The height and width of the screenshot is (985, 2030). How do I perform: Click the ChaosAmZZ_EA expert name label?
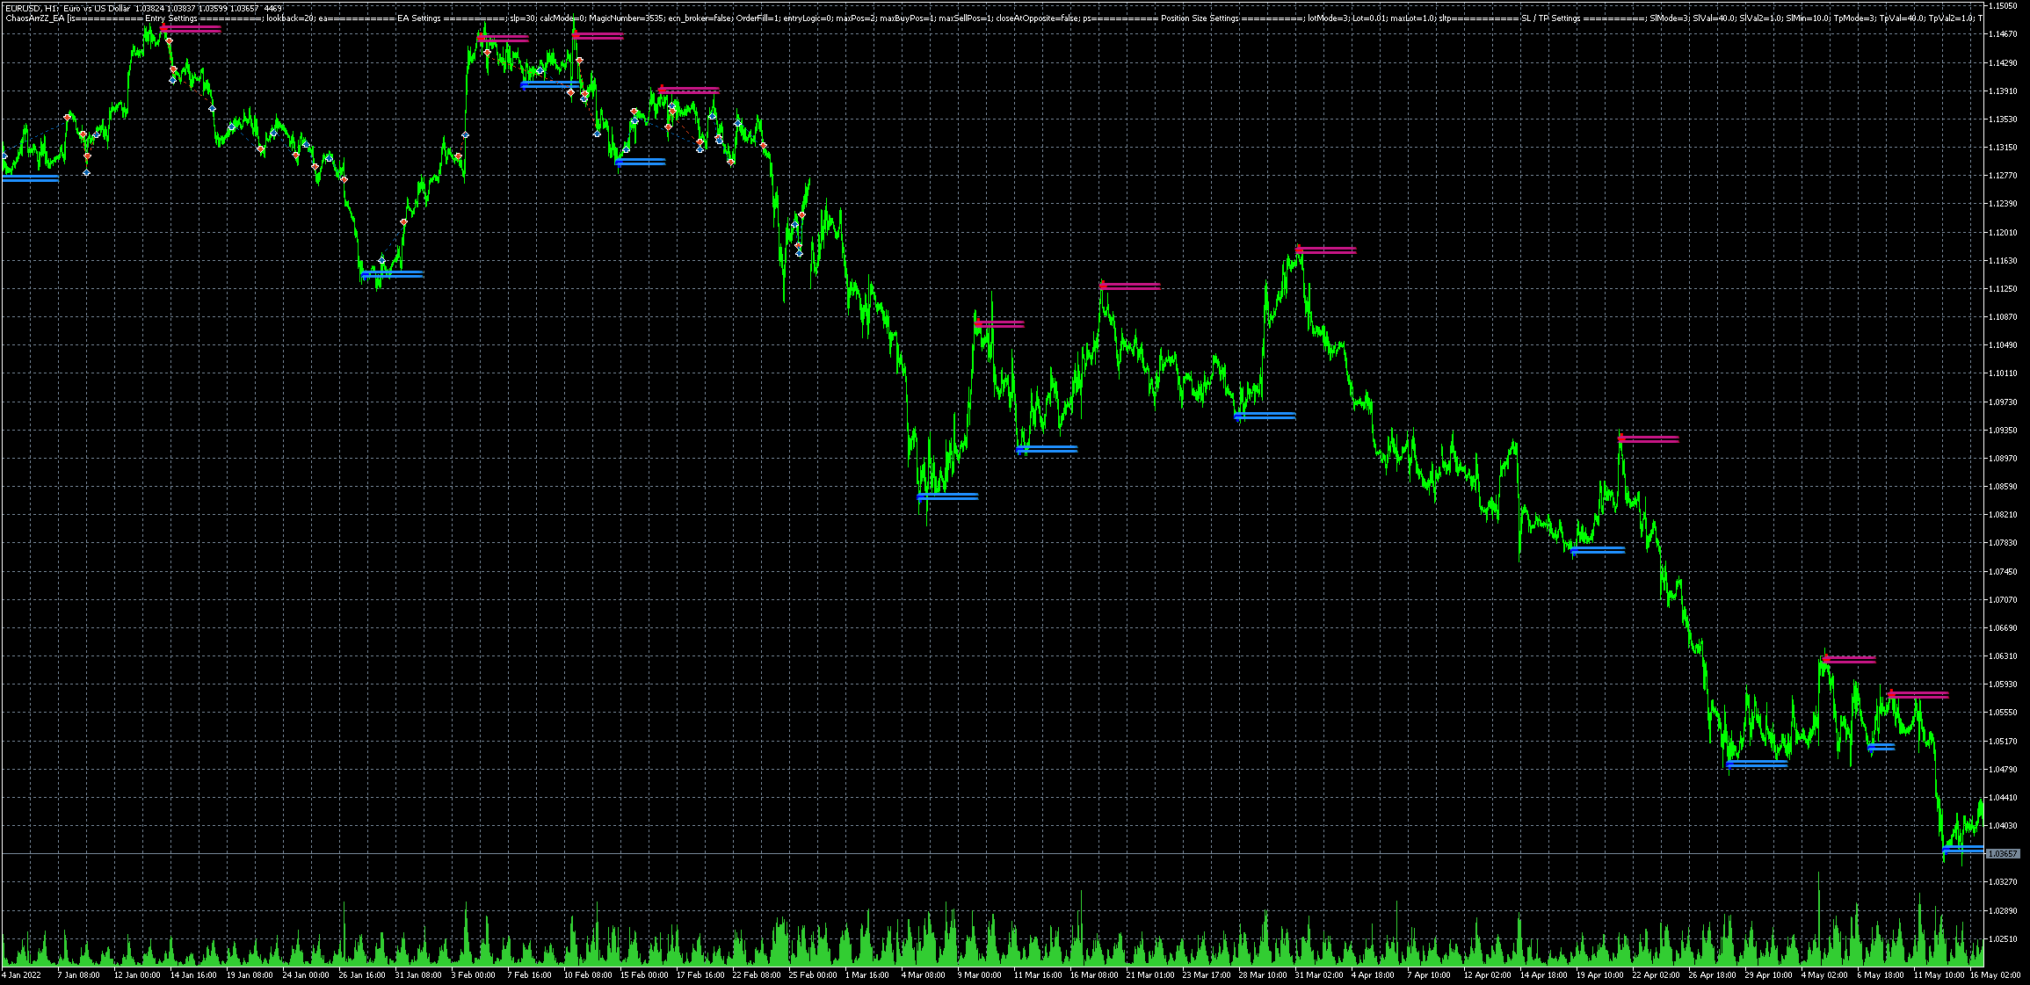pyautogui.click(x=35, y=18)
